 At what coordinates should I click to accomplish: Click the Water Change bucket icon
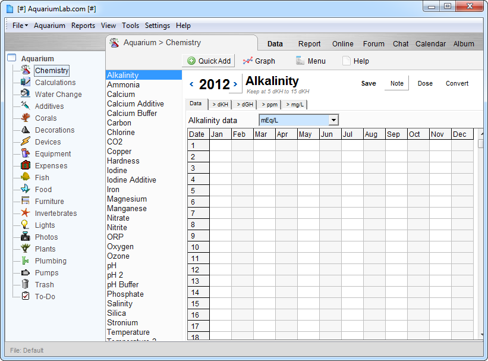26,94
